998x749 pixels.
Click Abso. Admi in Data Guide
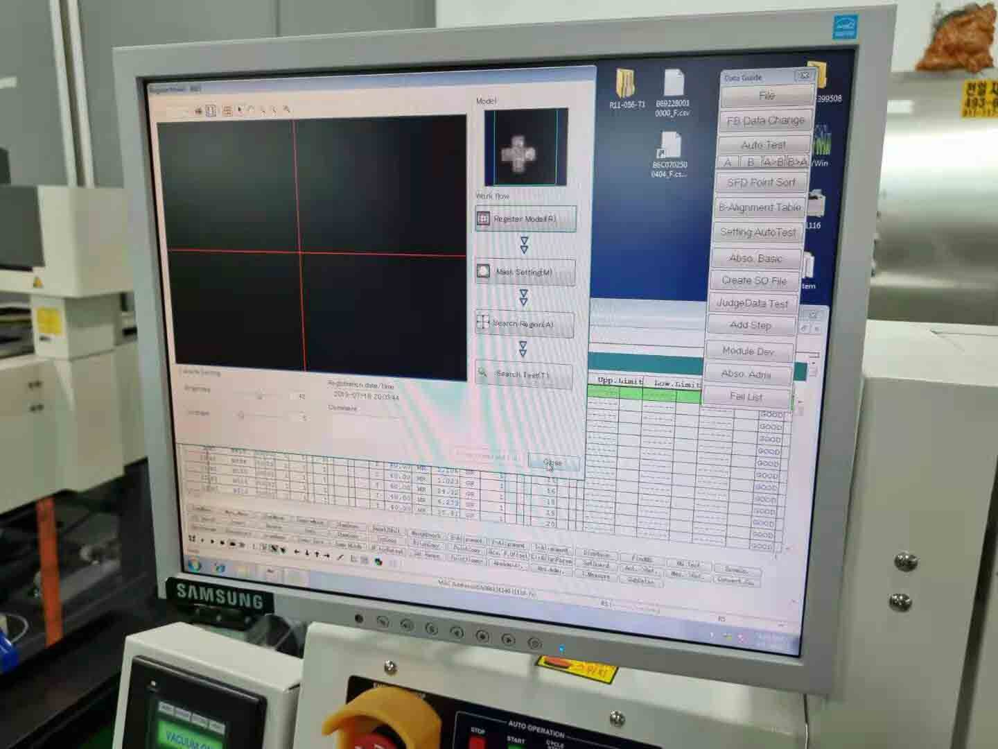click(x=746, y=374)
